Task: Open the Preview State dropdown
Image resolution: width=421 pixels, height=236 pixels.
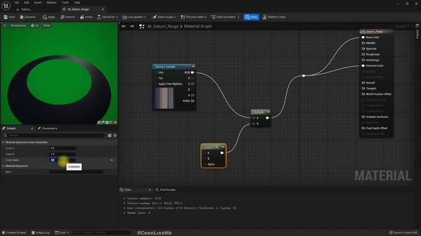Action: [193, 17]
